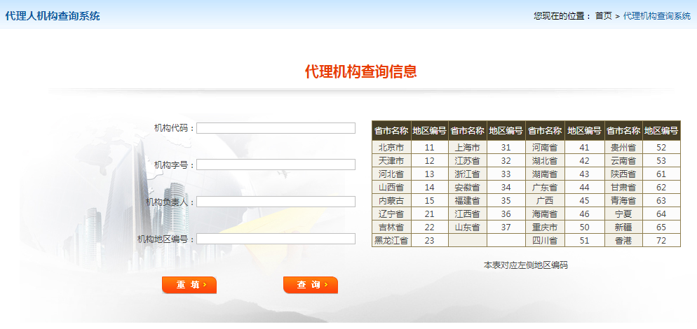
Task: Click the 甘肃省 cell
Action: point(623,188)
